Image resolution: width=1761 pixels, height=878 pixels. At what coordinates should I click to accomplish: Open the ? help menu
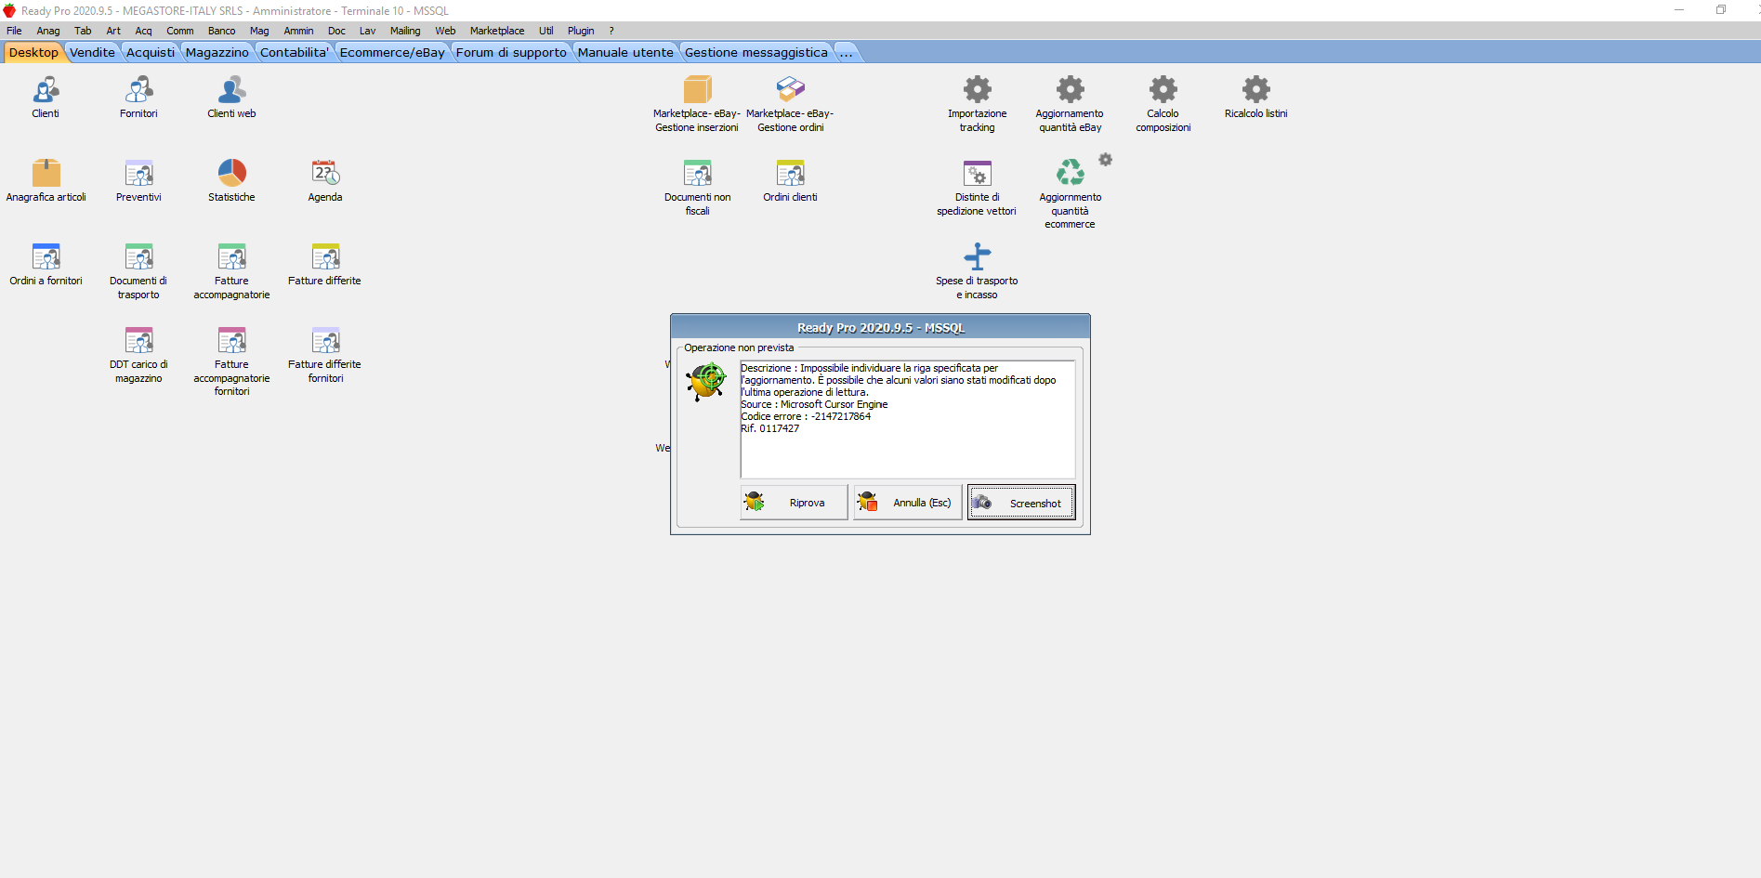611,31
